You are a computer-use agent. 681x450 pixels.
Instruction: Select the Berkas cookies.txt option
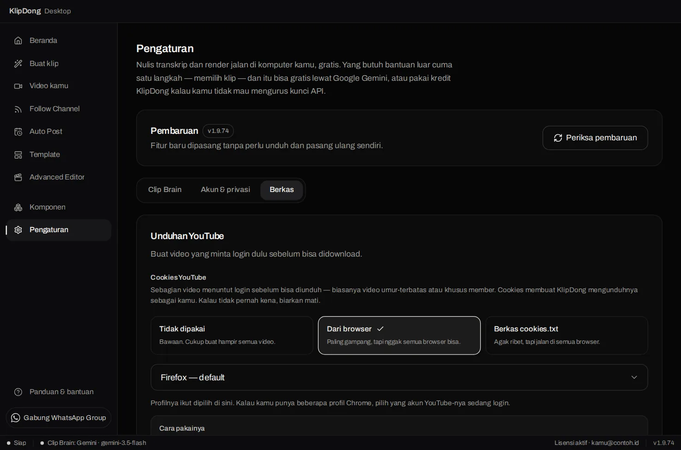coord(566,336)
